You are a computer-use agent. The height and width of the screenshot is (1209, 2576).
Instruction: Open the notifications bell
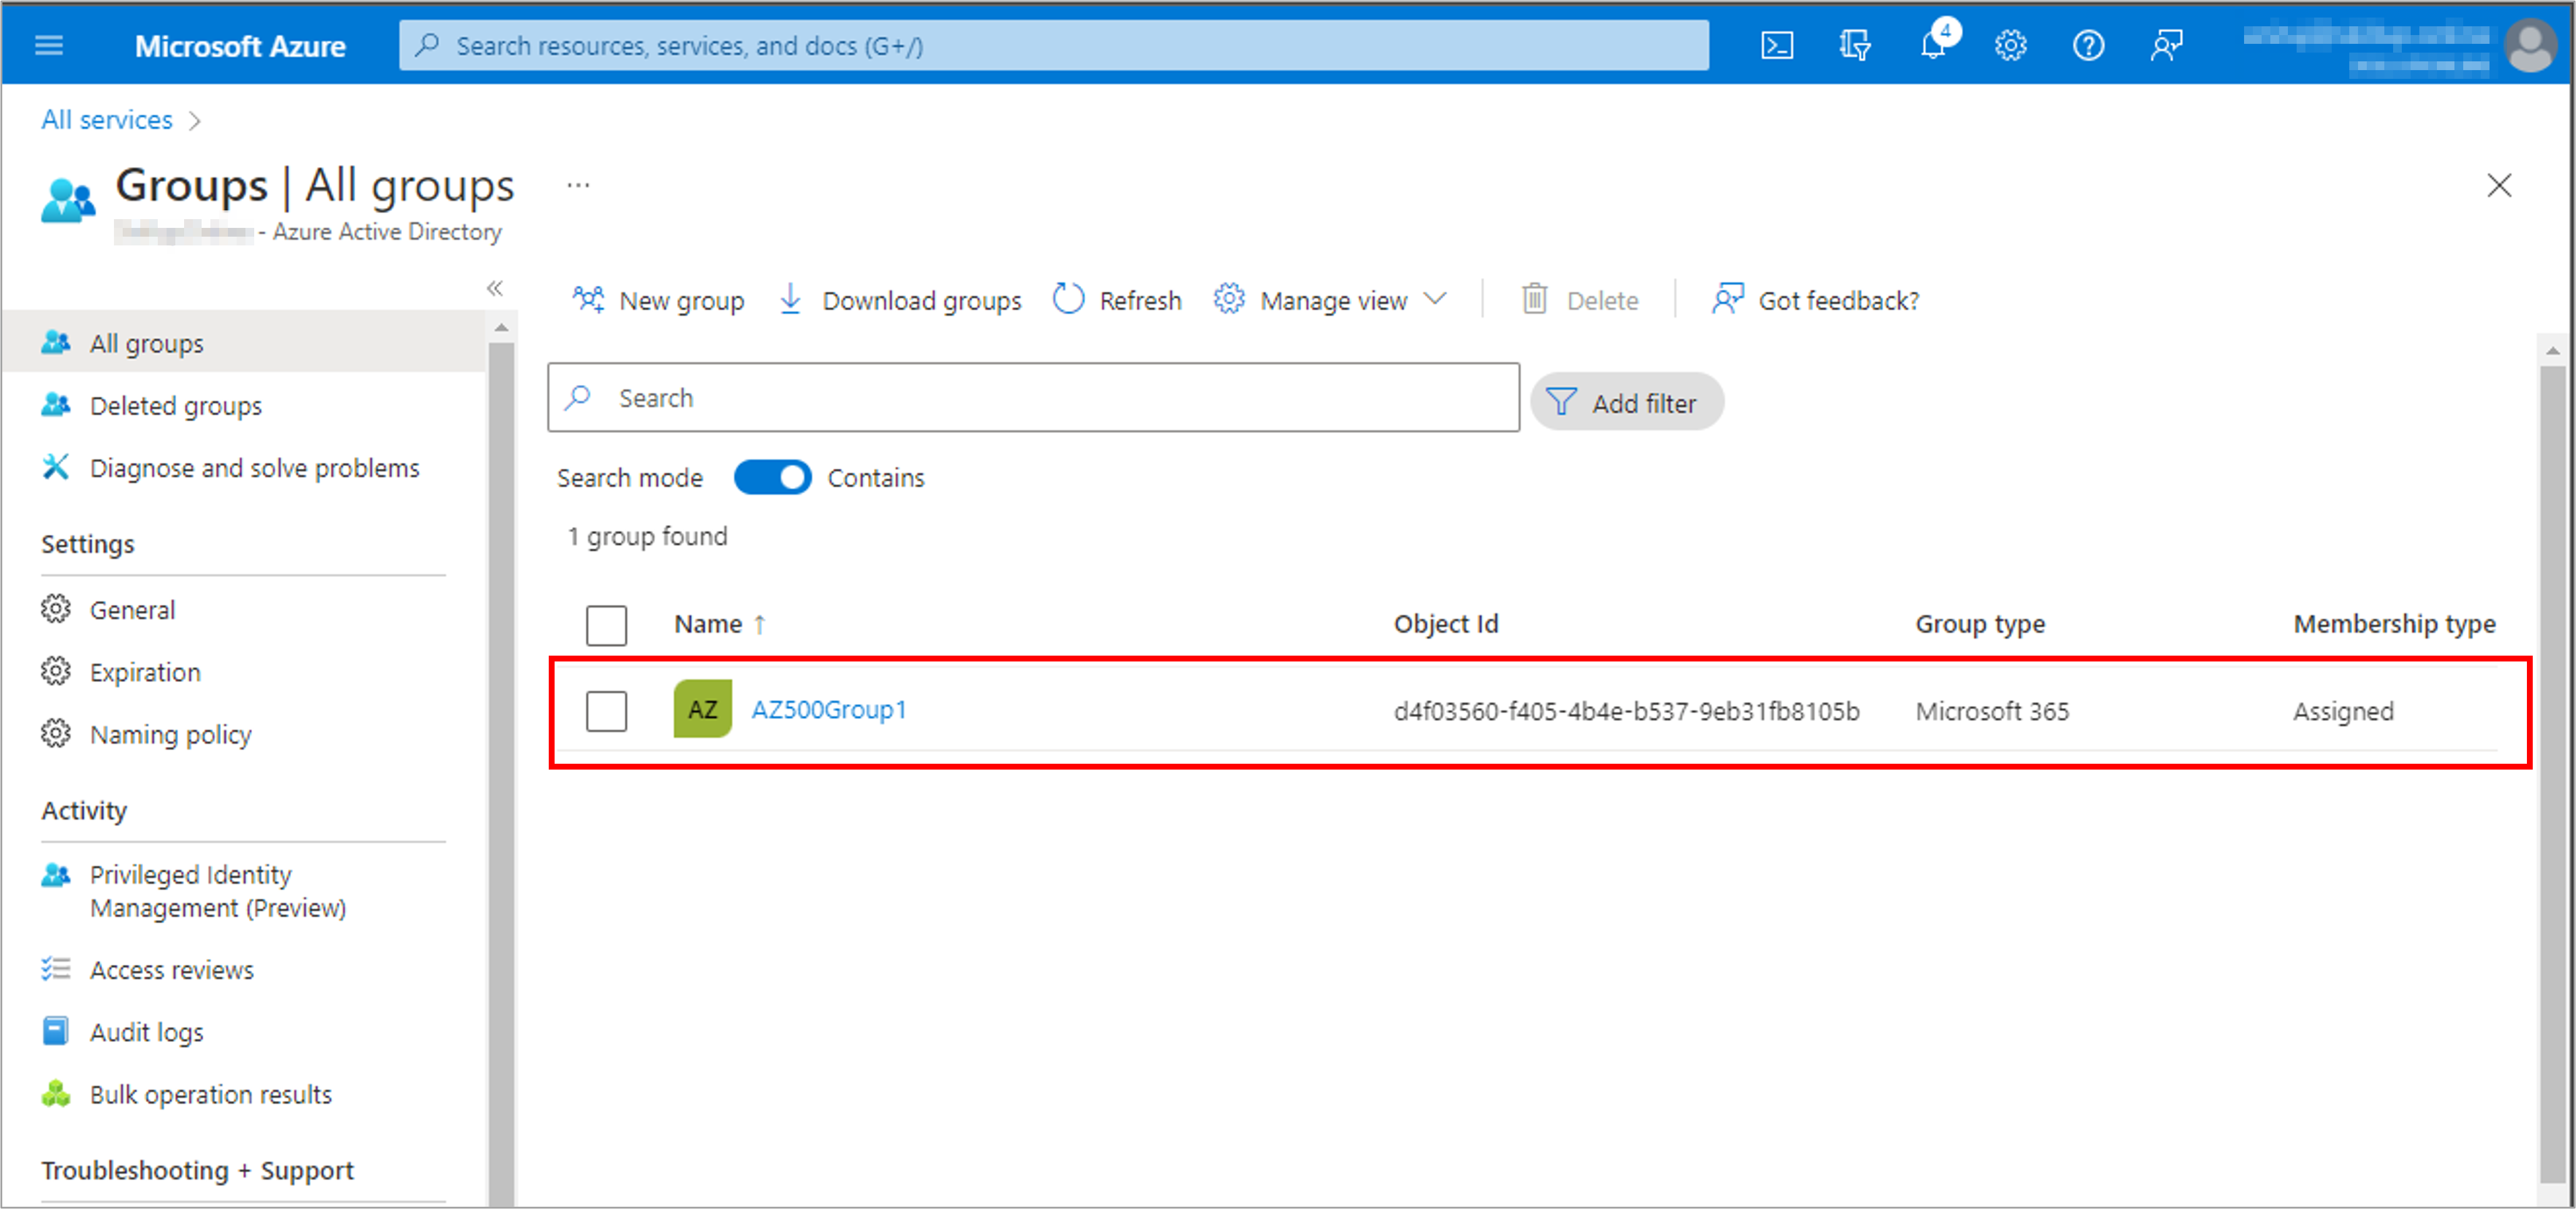(1933, 45)
